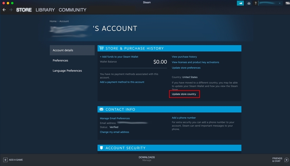Screen dimensions: 290x166
Task: Click the plus icon next to Add a Game
Action: [x=5, y=160]
